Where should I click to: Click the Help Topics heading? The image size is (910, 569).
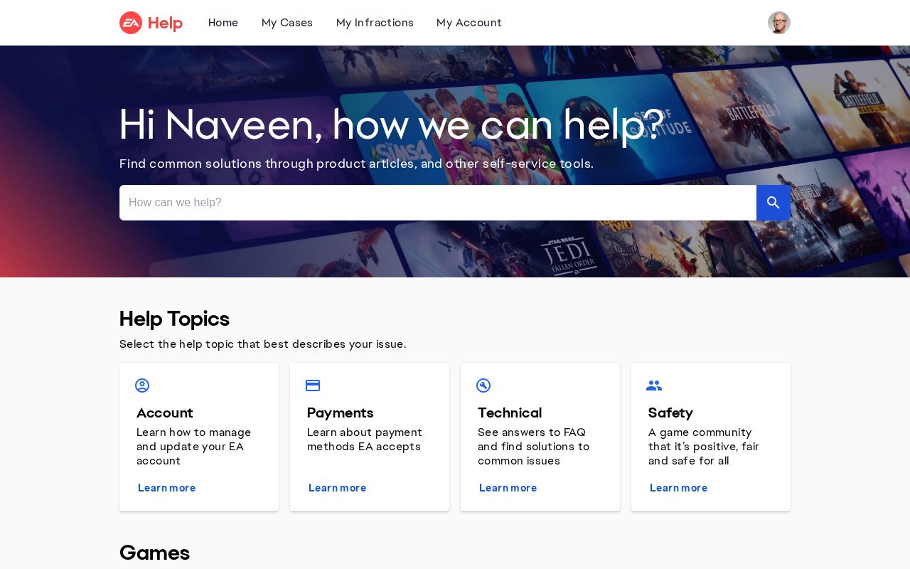174,319
